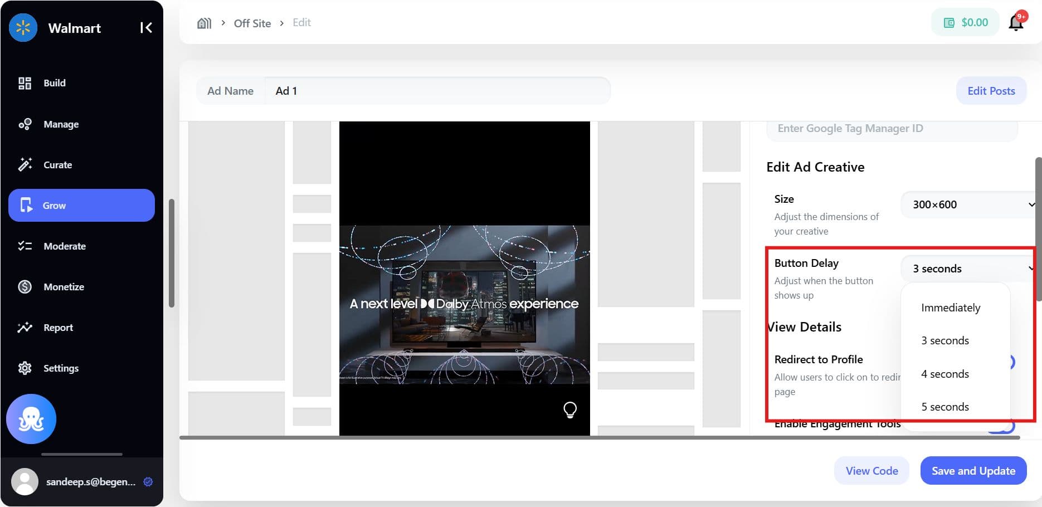The height and width of the screenshot is (507, 1042).
Task: Click the Redirect to Profile label
Action: pyautogui.click(x=819, y=359)
